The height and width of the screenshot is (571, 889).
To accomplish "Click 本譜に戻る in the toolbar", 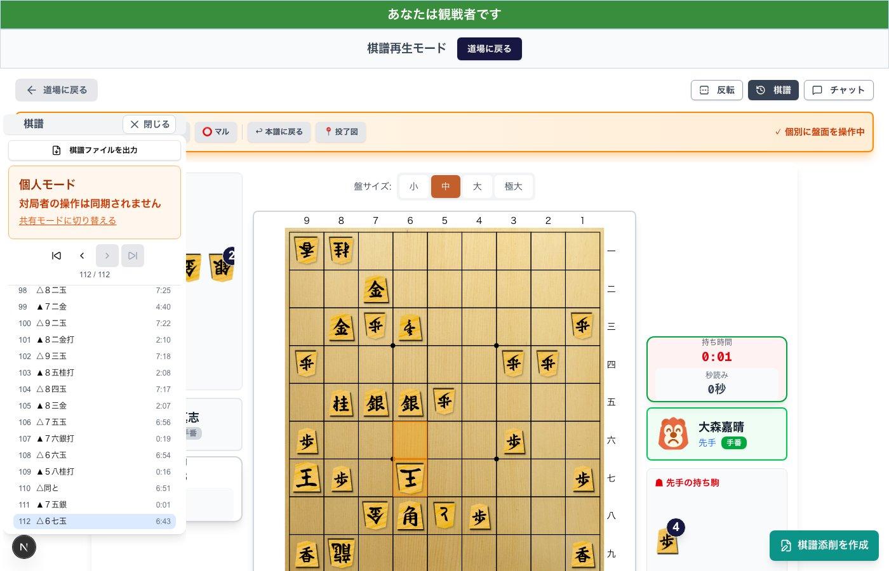I will tap(279, 132).
